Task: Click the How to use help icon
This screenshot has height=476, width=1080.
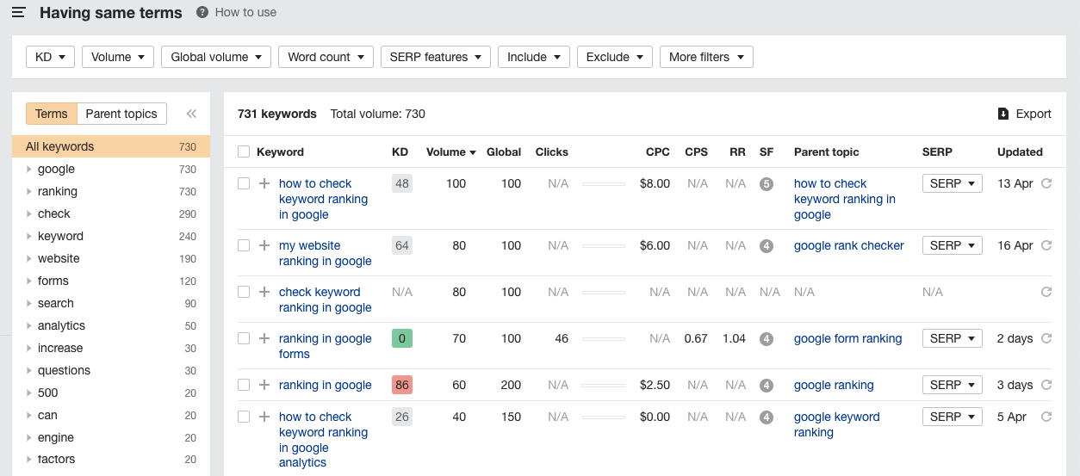Action: pyautogui.click(x=202, y=13)
